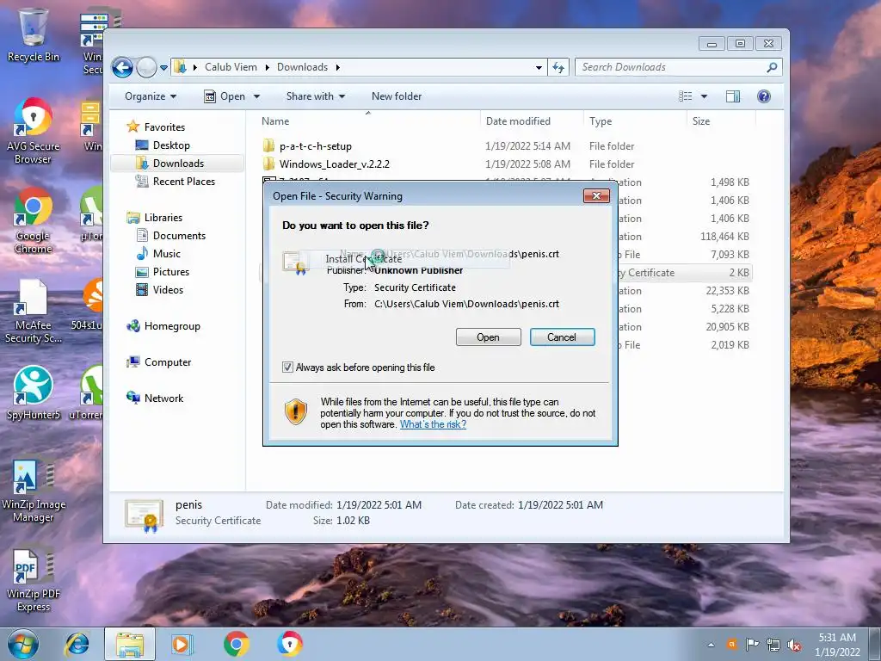Image resolution: width=881 pixels, height=661 pixels.
Task: Open Windows Media Player from taskbar
Action: tap(181, 644)
